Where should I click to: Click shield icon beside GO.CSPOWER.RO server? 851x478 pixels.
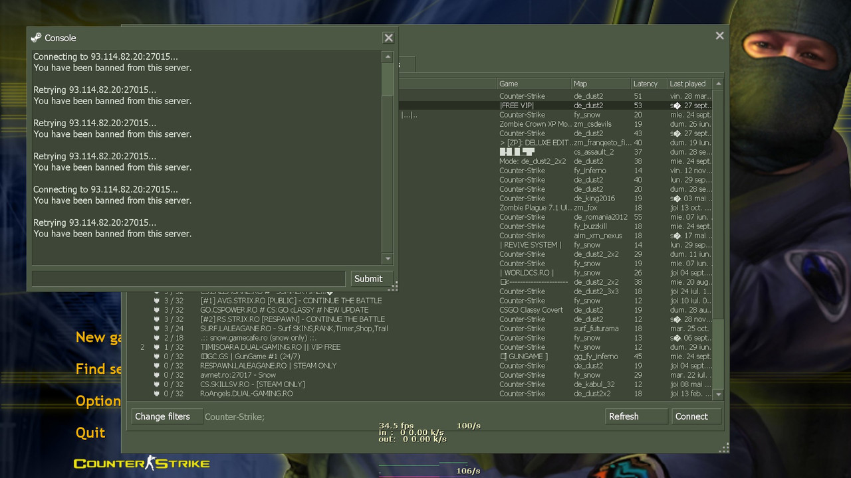click(x=157, y=310)
